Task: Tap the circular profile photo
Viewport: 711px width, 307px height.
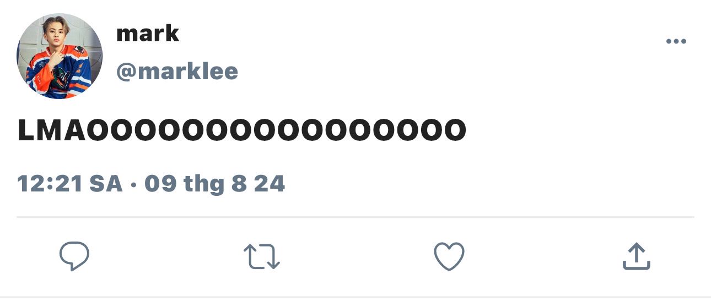Action: pos(60,57)
